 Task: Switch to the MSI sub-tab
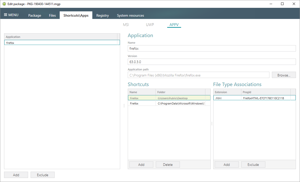point(126,25)
